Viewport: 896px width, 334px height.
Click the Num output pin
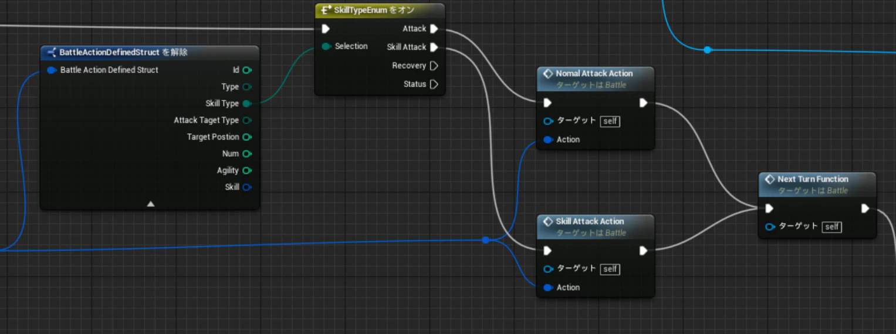[x=247, y=154]
